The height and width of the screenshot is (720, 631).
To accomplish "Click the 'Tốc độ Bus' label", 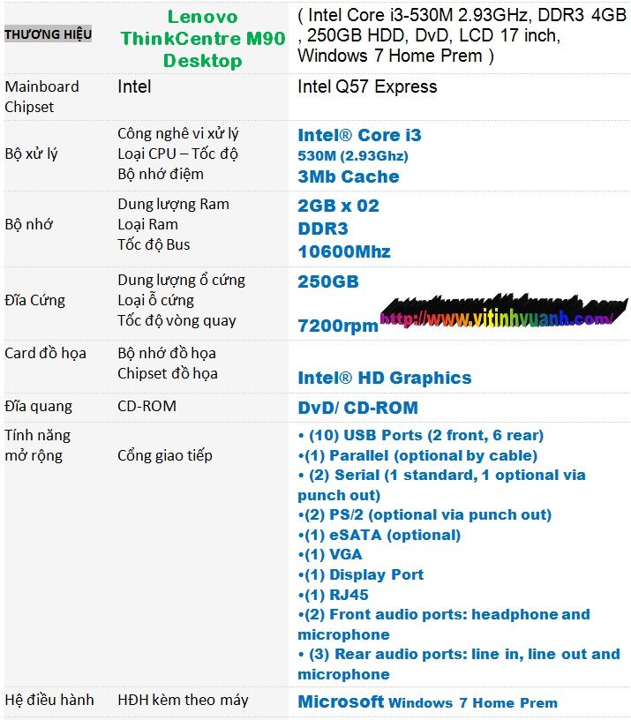I will coord(154,244).
